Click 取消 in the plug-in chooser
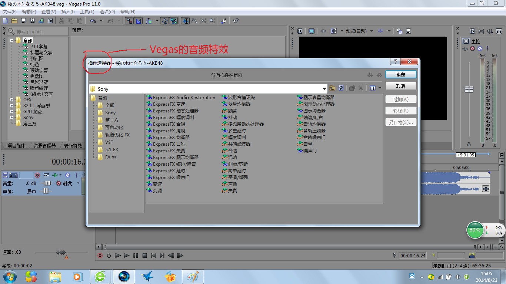This screenshot has width=506, height=284. [x=401, y=86]
